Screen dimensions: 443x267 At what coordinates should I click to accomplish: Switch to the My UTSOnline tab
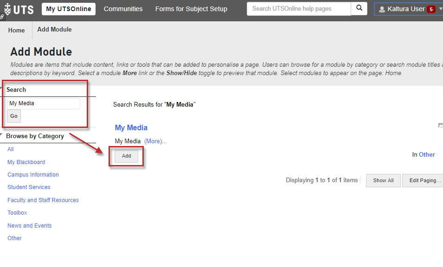[69, 9]
